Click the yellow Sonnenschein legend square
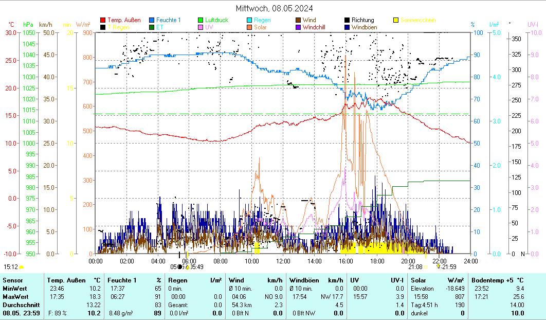 pos(396,20)
